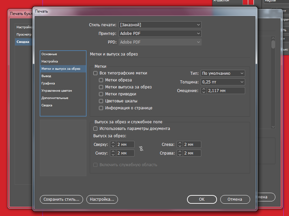Select Настройка in the booklet print window

[24, 27]
